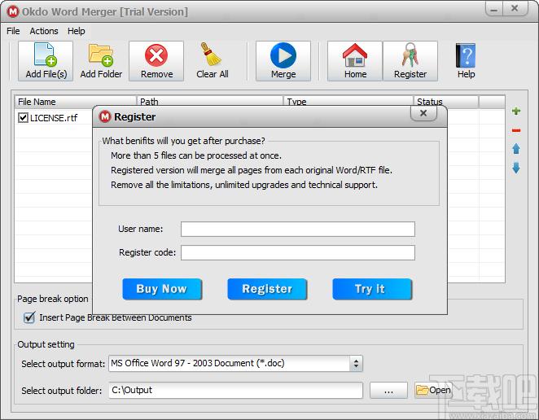
Task: Move file up with blue up arrow
Action: click(516, 149)
